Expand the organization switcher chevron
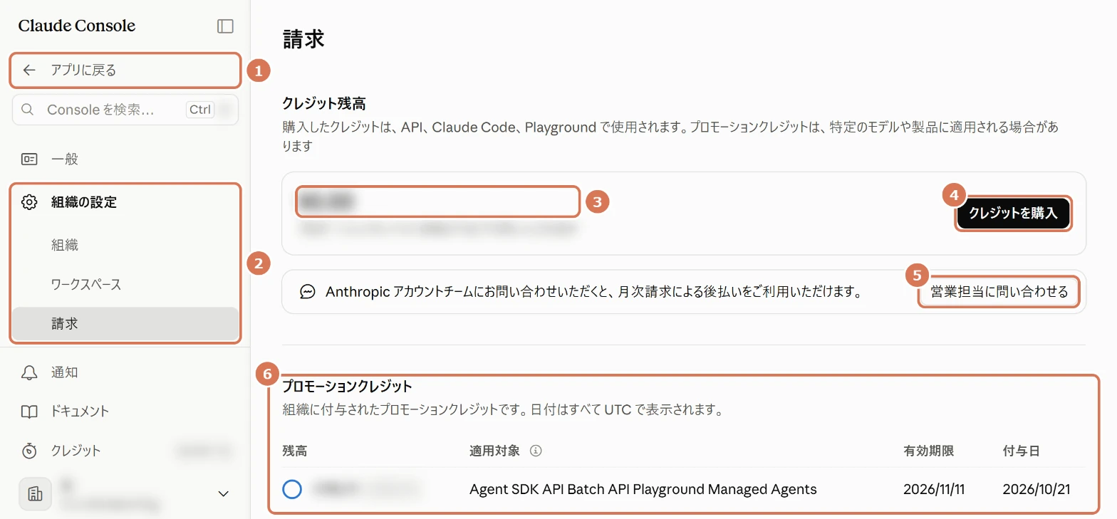1117x519 pixels. (223, 494)
